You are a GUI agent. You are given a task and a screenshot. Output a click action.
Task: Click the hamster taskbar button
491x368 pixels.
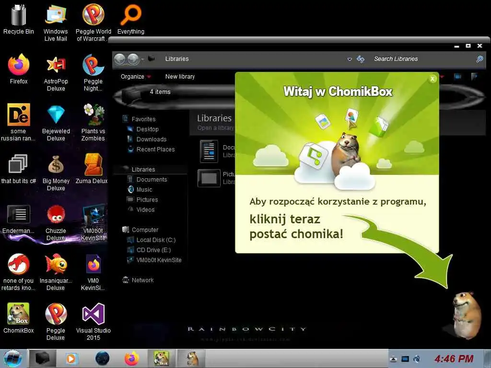pyautogui.click(x=191, y=358)
